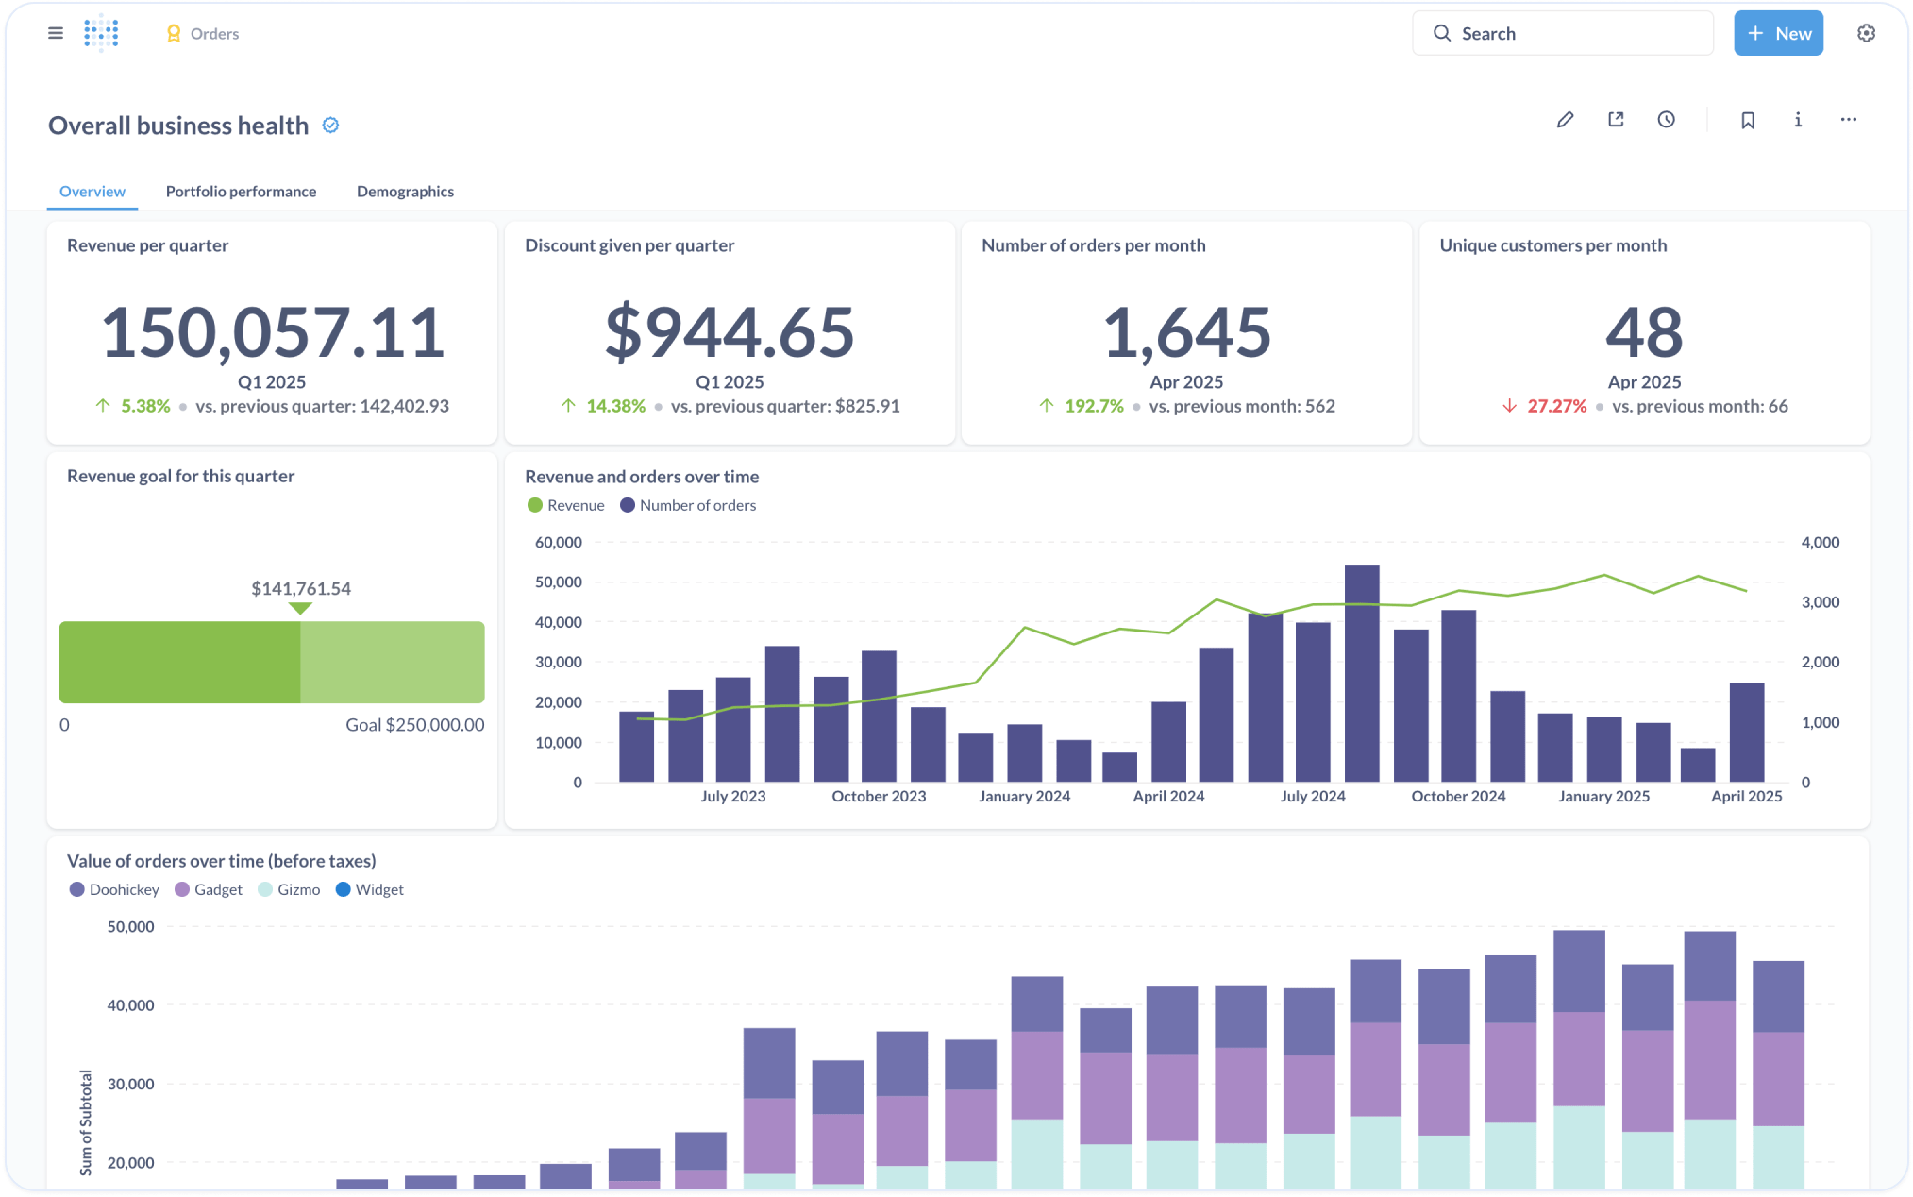Image resolution: width=1913 pixels, height=1197 pixels.
Task: Show dashboard info via the info icon
Action: click(x=1798, y=120)
